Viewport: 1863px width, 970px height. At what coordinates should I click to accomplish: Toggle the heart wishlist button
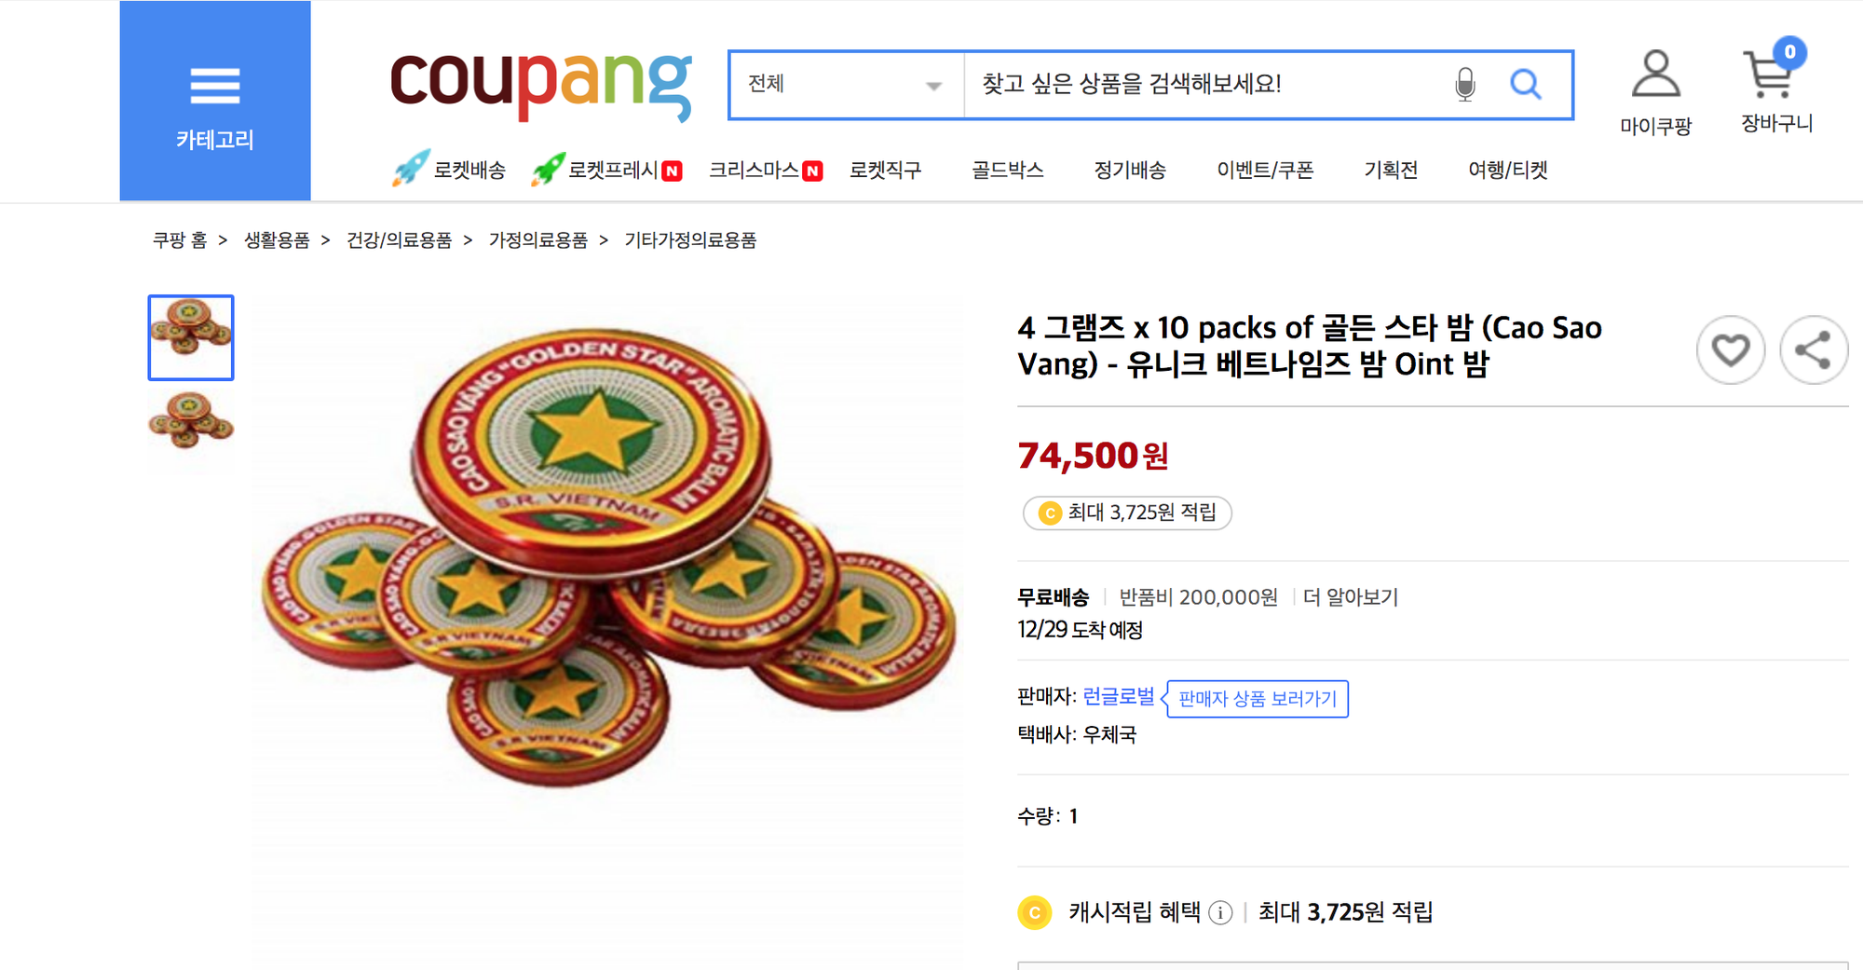coord(1730,350)
